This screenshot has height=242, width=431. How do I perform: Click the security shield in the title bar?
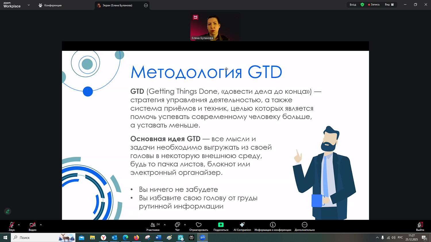pos(362,5)
